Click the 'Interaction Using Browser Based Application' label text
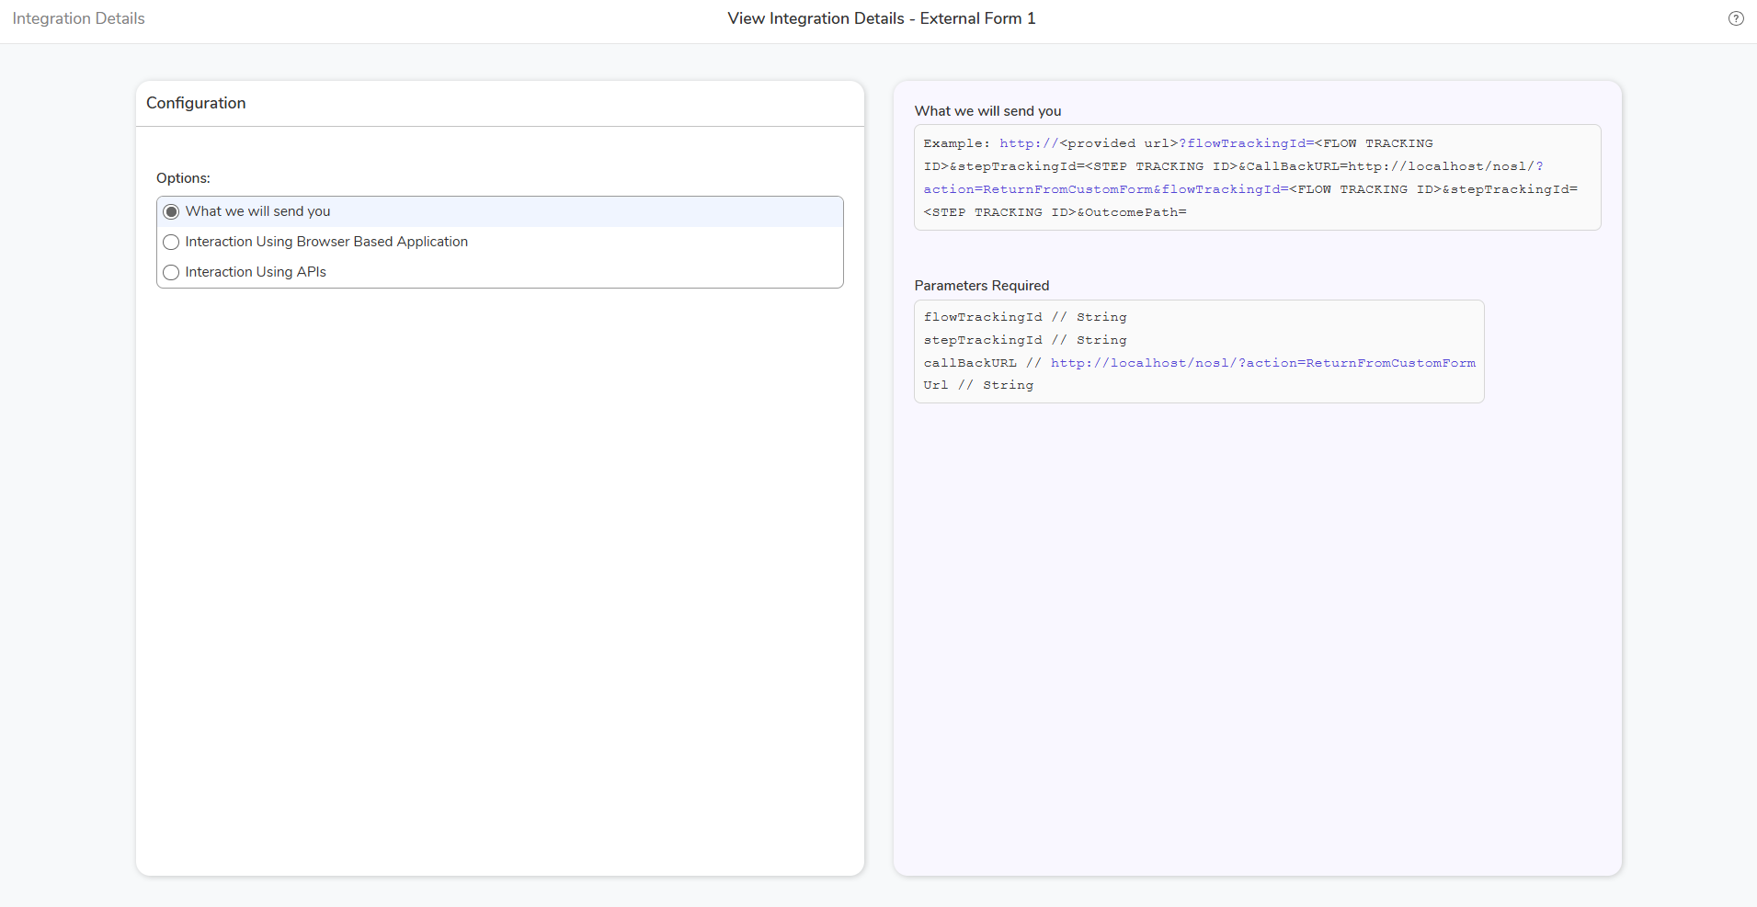Viewport: 1757px width, 907px height. click(x=326, y=242)
